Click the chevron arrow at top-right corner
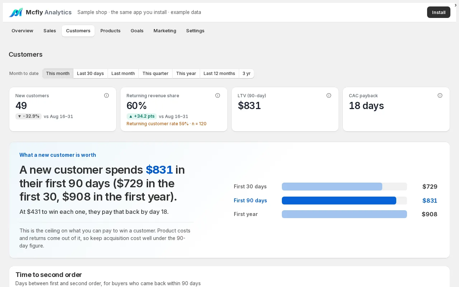Image resolution: width=459 pixels, height=287 pixels. tap(455, 5)
